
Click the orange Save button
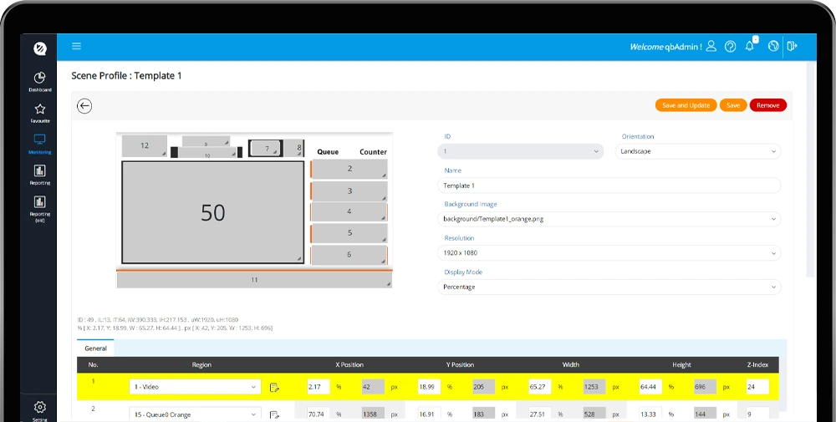[733, 105]
